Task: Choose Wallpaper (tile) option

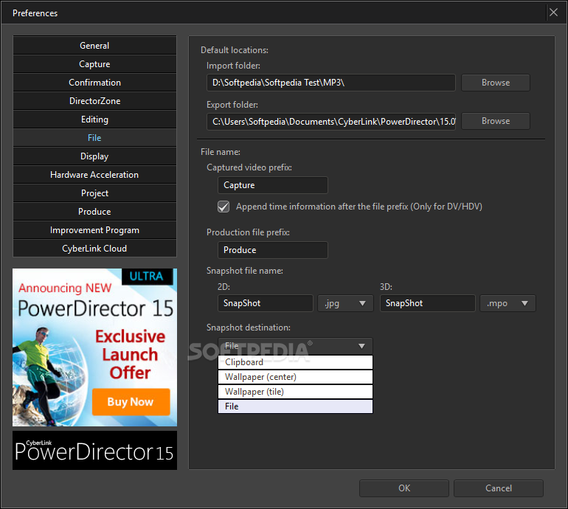Action: tap(295, 392)
